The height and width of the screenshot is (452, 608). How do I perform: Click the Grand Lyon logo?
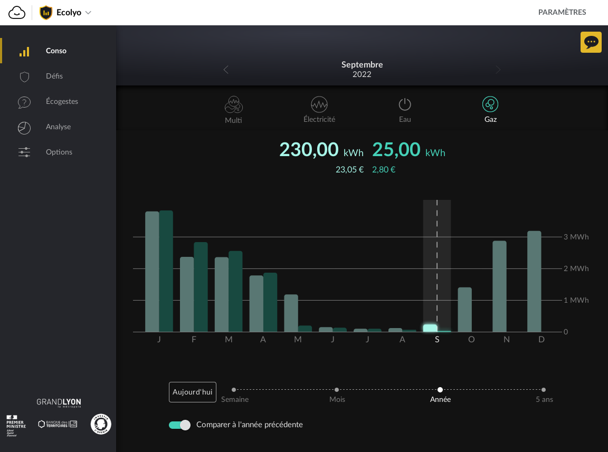[x=59, y=402]
